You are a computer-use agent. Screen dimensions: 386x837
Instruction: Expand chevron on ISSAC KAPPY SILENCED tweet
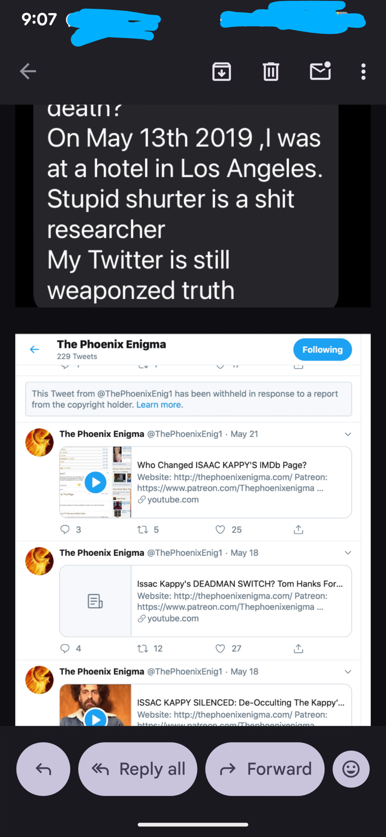pyautogui.click(x=348, y=672)
